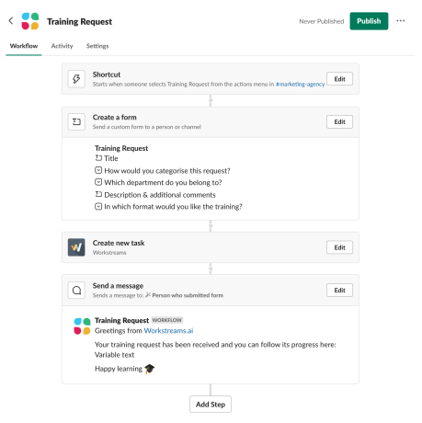Switch to the Settings tab
The height and width of the screenshot is (423, 422).
(97, 46)
